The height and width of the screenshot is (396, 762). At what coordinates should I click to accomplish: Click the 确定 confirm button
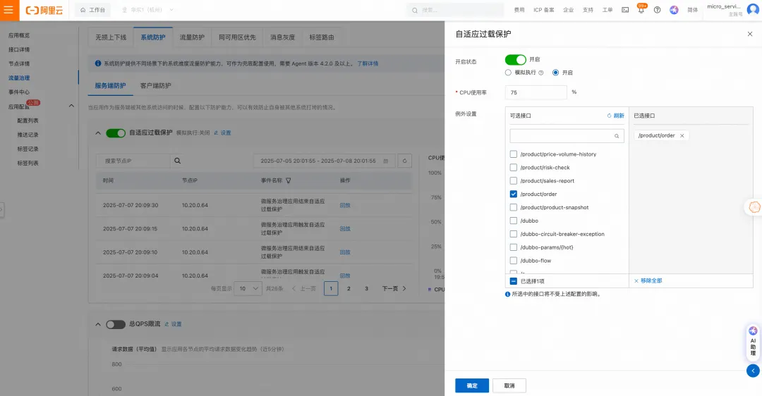472,386
